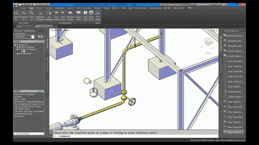Pick the Check Valve B palette item
This screenshot has height=145, width=259.
pos(234,51)
